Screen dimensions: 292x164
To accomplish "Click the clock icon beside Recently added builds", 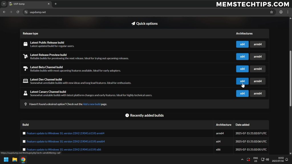I will 127,116.
